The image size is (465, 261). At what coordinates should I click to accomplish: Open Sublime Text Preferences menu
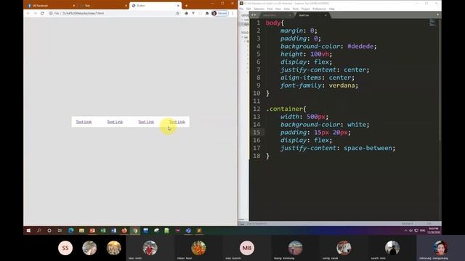point(319,9)
